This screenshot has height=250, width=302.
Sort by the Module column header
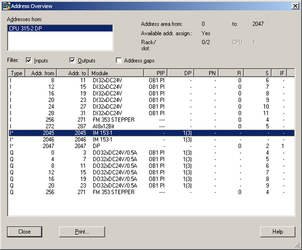pyautogui.click(x=116, y=73)
